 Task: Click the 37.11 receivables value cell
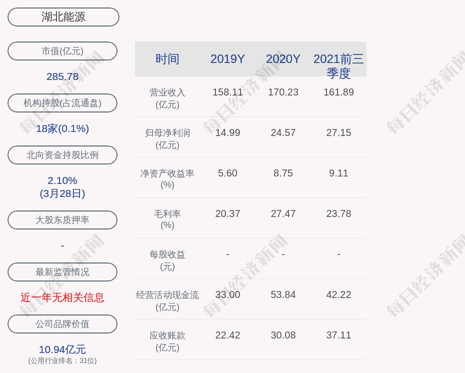[338, 335]
